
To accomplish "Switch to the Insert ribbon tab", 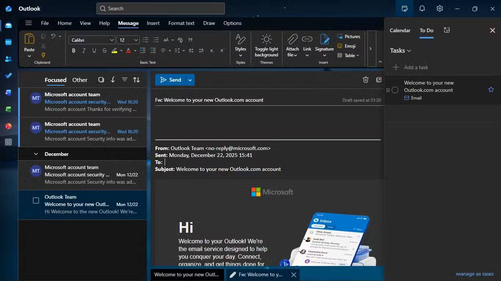I will tap(153, 23).
